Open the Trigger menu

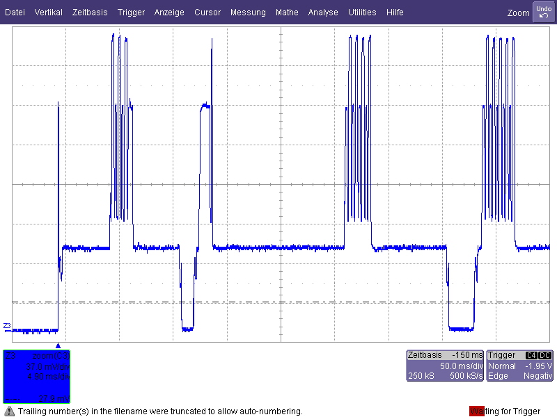click(x=131, y=13)
